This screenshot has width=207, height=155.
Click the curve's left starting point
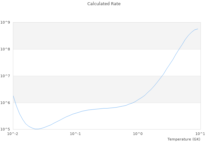[x=13, y=96]
